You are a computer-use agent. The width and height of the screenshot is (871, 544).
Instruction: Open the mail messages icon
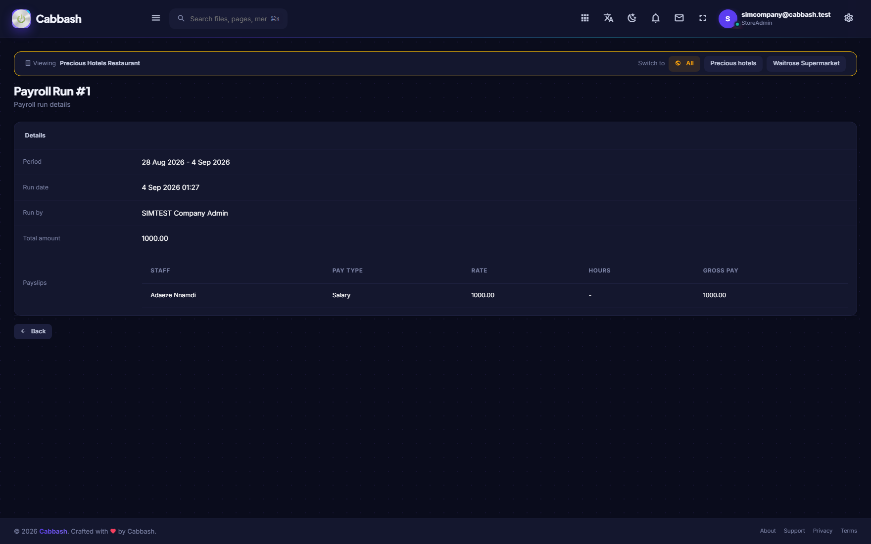(679, 18)
